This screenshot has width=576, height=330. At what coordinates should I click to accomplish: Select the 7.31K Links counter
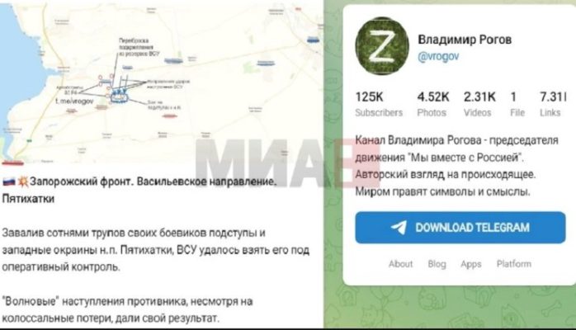(x=553, y=104)
